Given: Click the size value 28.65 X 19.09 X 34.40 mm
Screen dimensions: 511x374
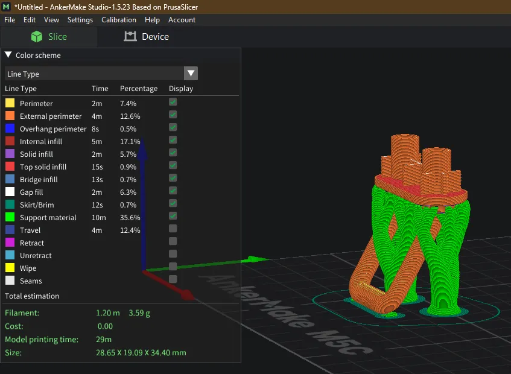Looking at the screenshot, I should pos(141,353).
